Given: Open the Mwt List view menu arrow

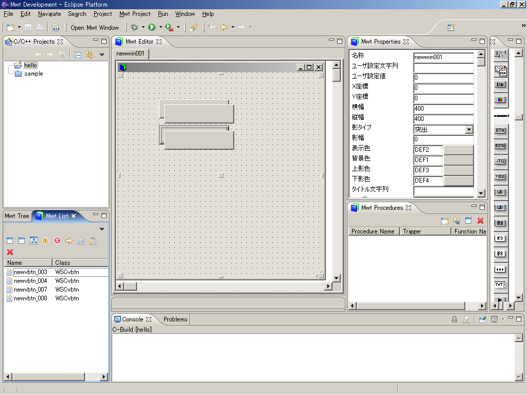Looking at the screenshot, I should (102, 229).
